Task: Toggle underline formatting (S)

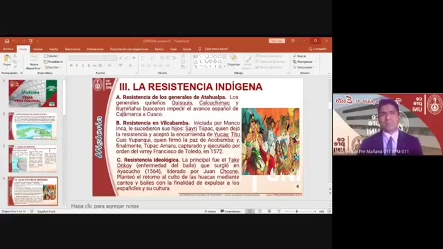Action: click(x=83, y=65)
